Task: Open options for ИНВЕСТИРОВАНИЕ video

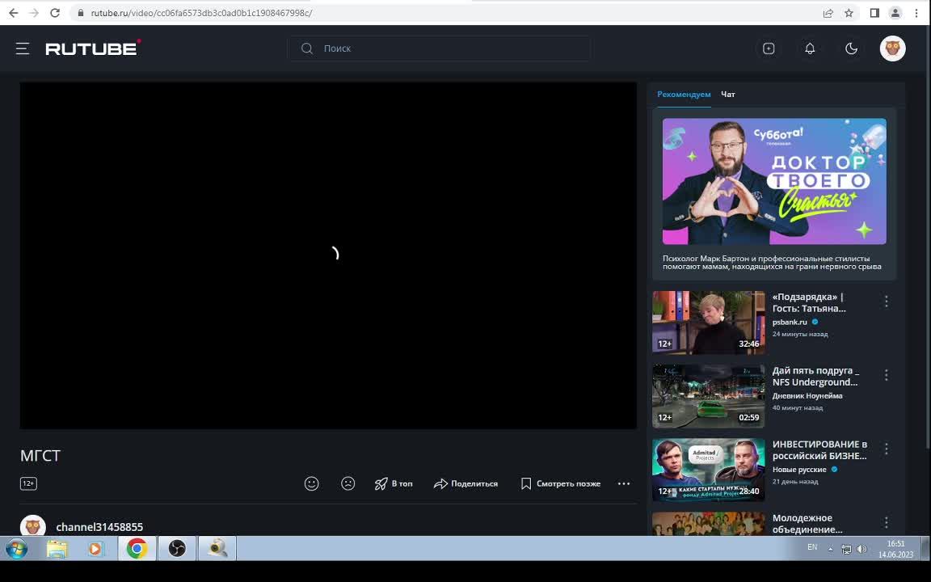Action: click(886, 449)
